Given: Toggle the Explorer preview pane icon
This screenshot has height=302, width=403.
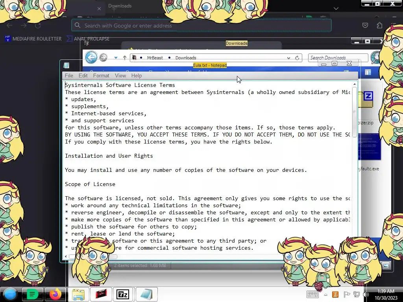Looking at the screenshot, I should click(x=368, y=73).
